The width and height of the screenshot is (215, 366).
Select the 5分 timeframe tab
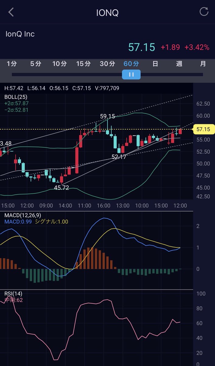pos(36,64)
